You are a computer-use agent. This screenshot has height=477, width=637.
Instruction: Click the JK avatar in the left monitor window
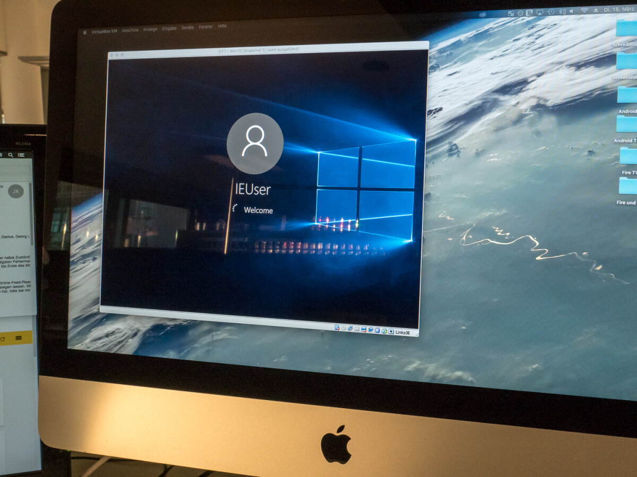tap(16, 191)
